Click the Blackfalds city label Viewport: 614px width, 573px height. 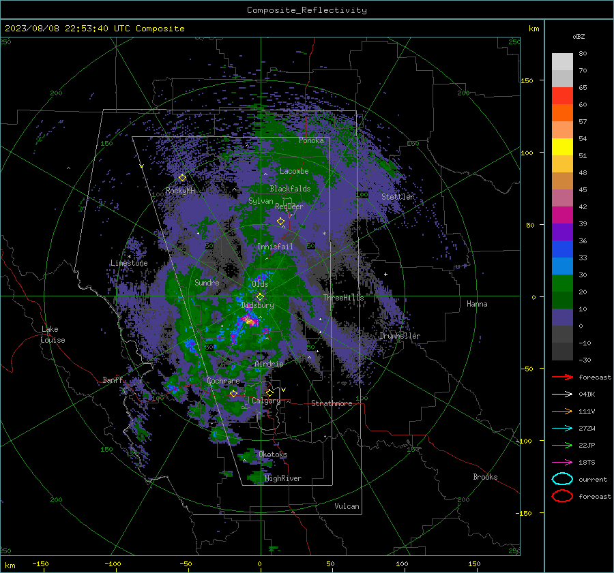click(x=290, y=189)
